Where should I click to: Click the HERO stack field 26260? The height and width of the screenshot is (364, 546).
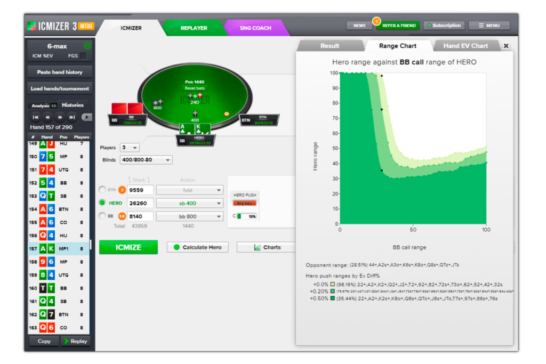pos(140,203)
